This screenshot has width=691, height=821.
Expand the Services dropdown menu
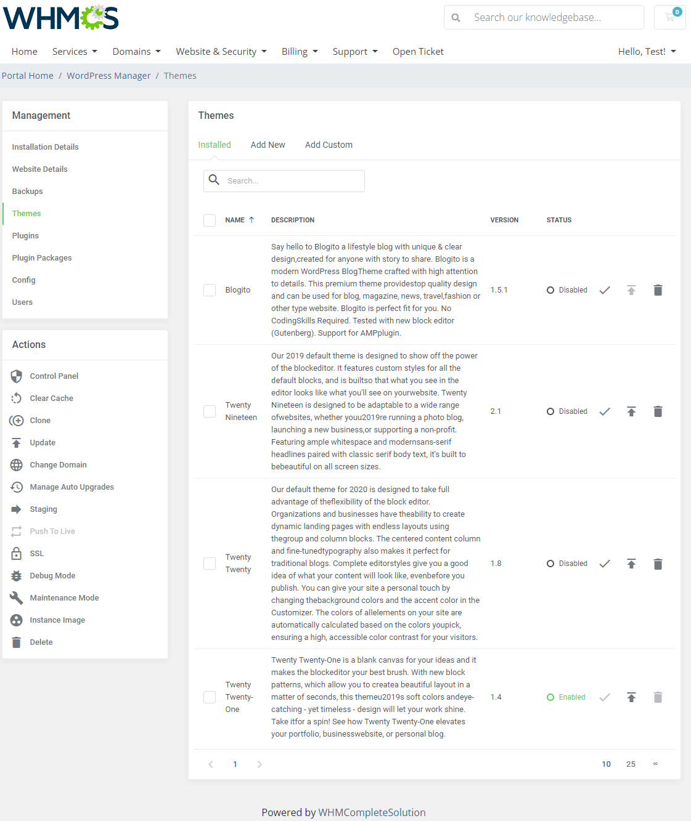(75, 52)
